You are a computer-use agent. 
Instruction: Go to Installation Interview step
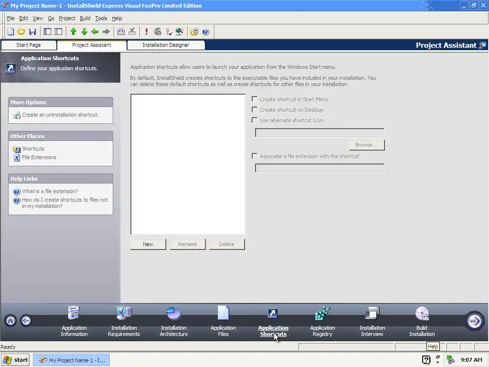pos(372,322)
